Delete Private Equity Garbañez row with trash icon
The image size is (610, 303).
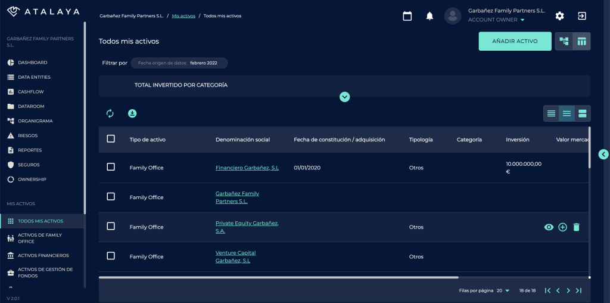(576, 227)
